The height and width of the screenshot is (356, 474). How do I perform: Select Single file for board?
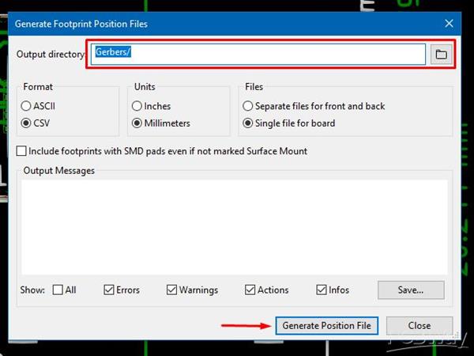(x=249, y=123)
